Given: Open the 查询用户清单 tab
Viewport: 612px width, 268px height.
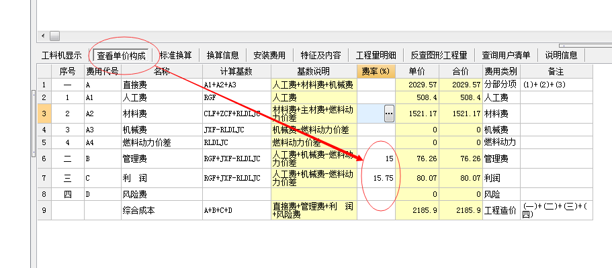Looking at the screenshot, I should (x=506, y=55).
